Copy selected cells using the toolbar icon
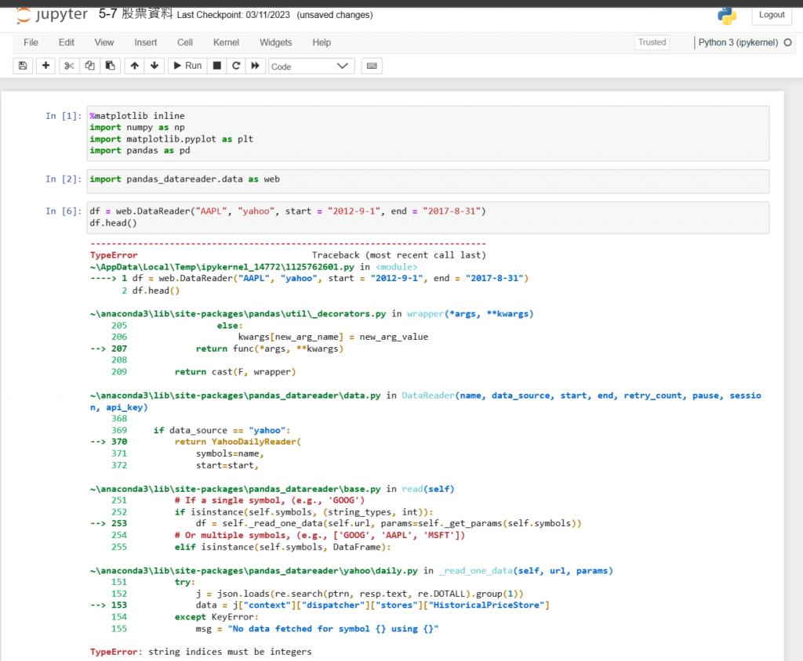 89,66
